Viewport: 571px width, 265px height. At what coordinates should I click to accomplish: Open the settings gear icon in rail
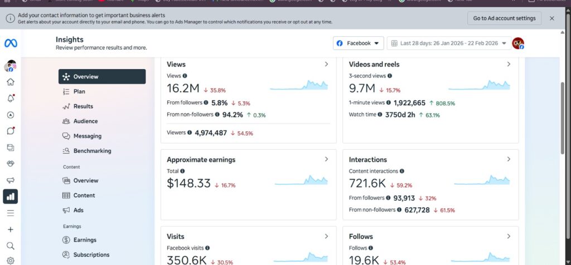(11, 261)
